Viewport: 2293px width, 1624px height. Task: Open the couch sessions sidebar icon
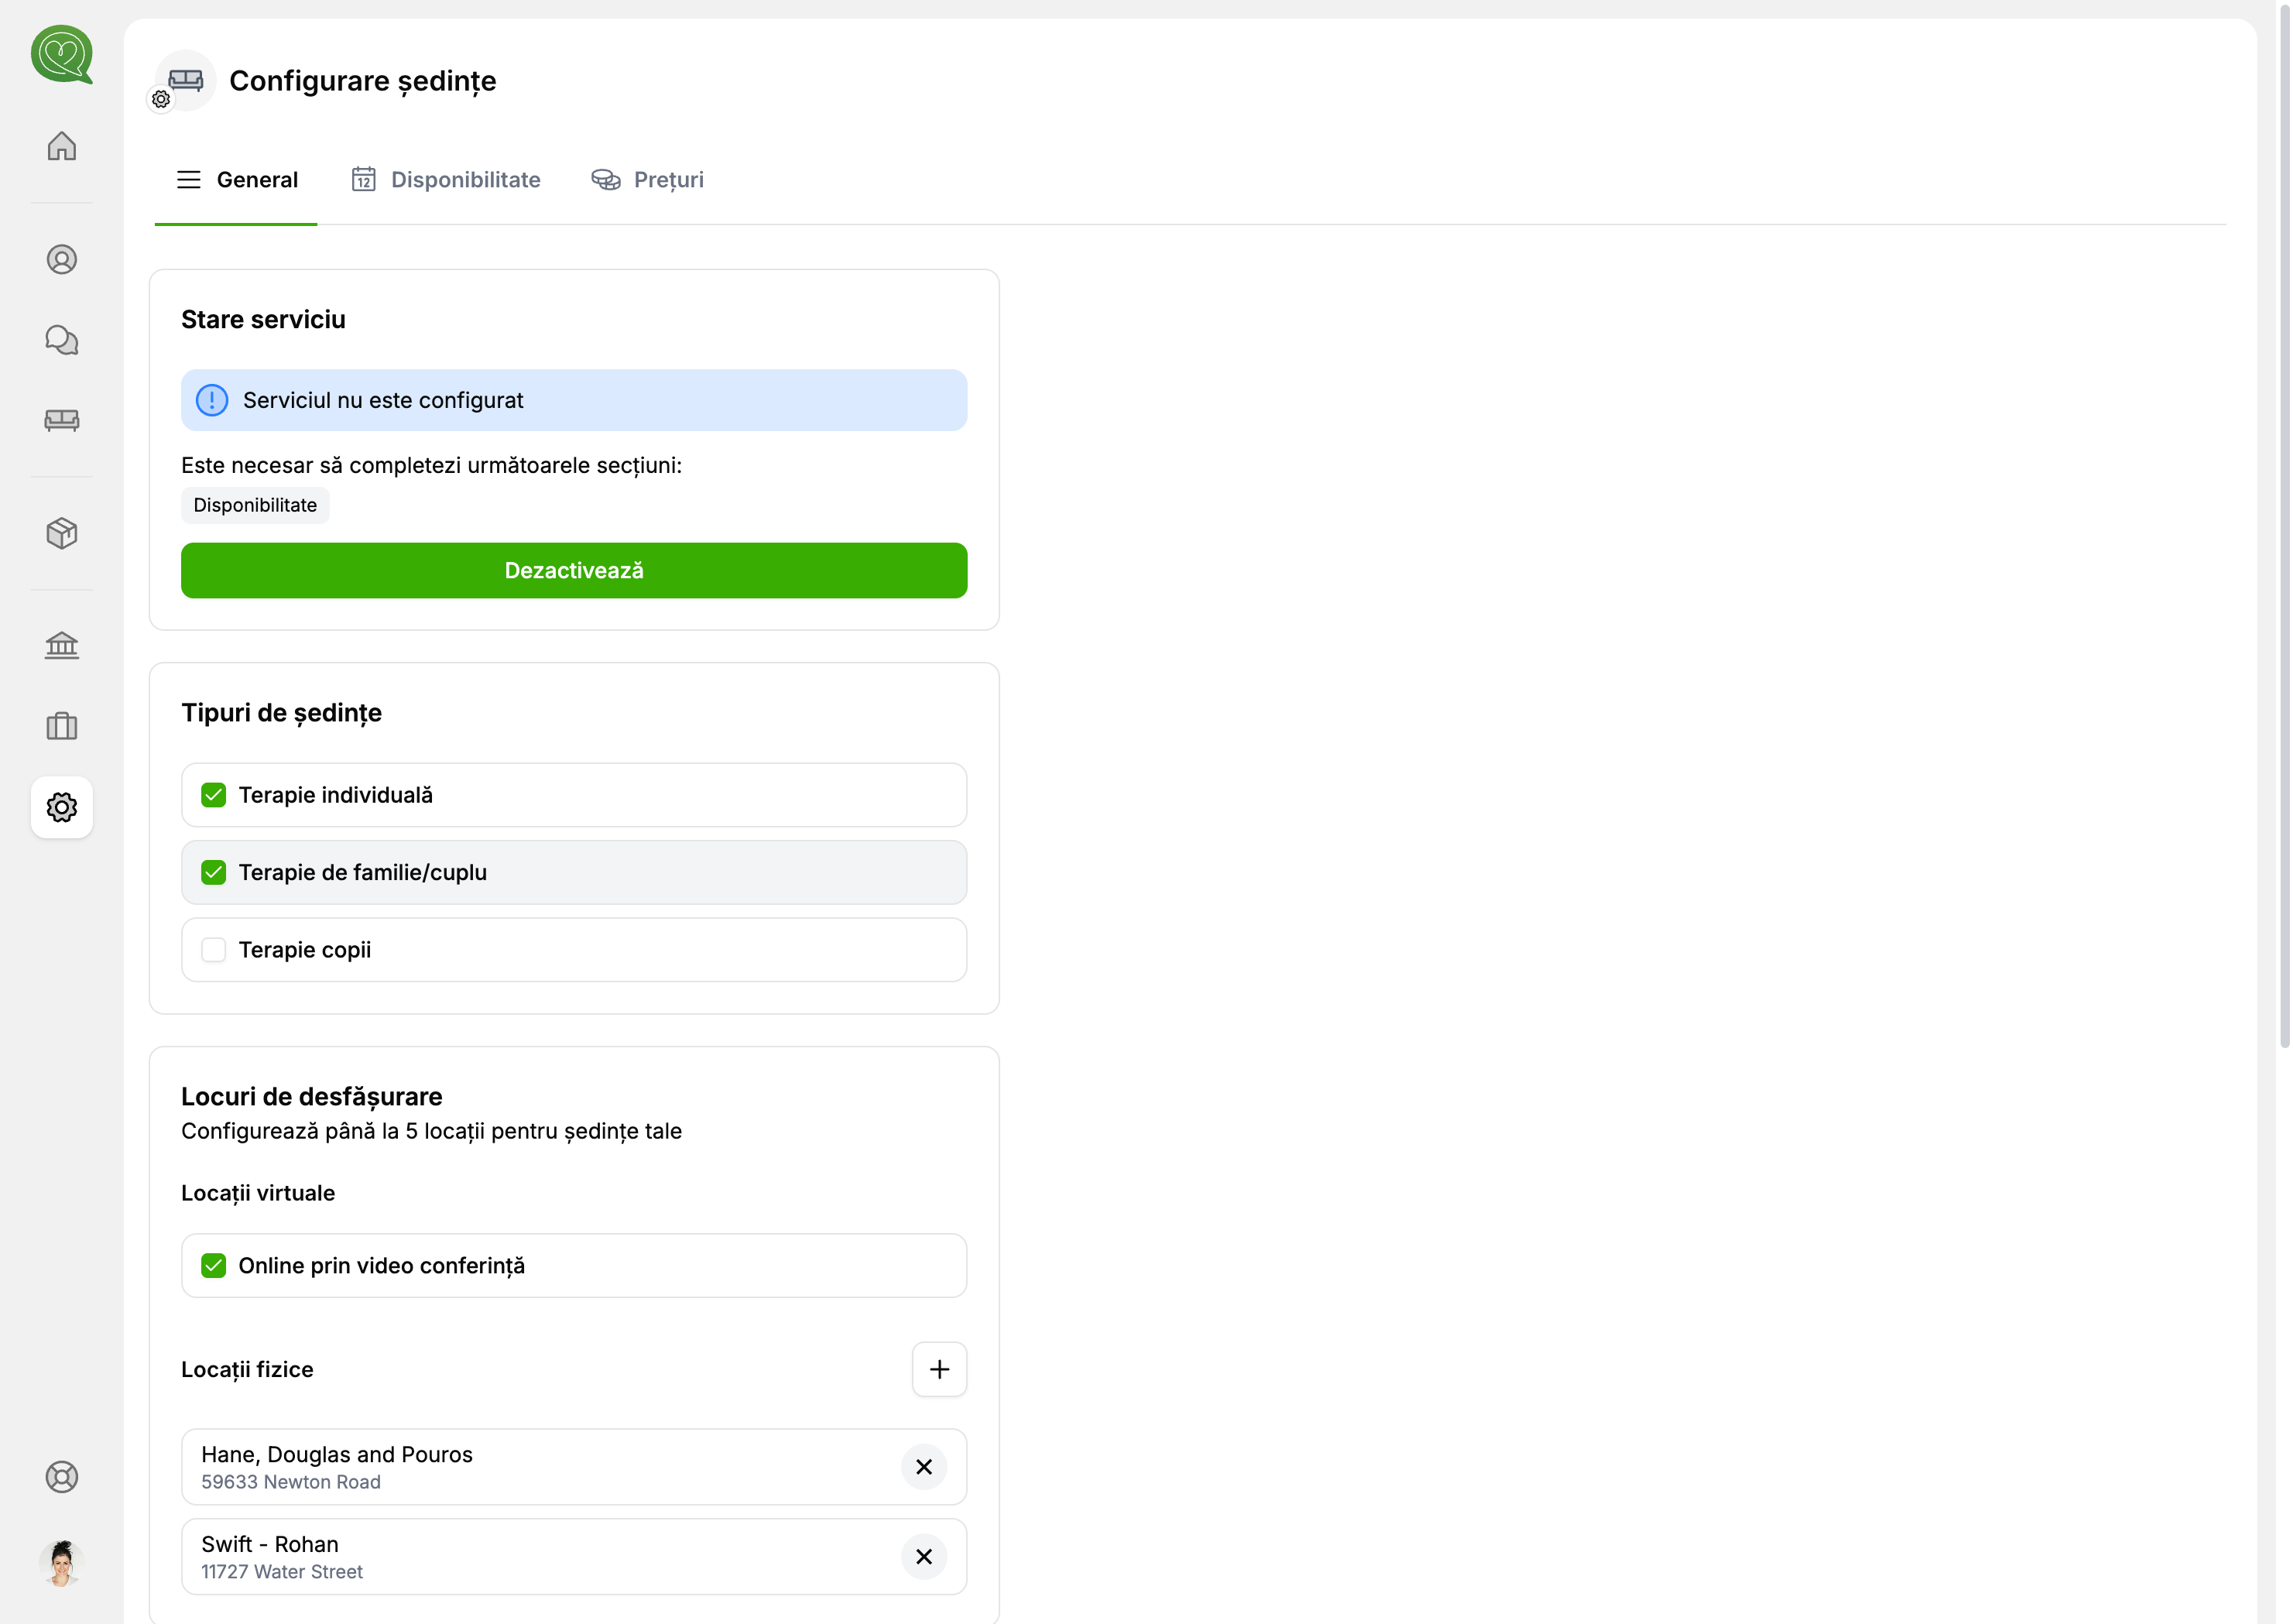(x=62, y=420)
